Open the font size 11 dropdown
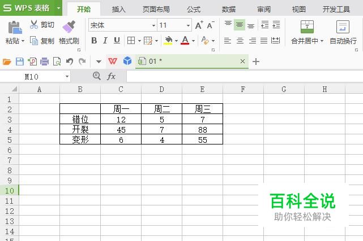 click(x=188, y=25)
